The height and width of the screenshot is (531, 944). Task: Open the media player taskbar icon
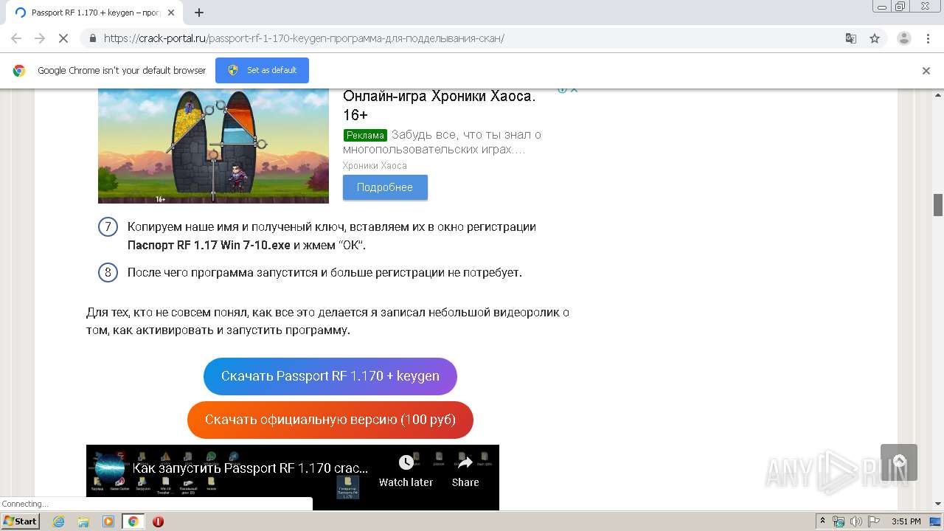tap(108, 521)
